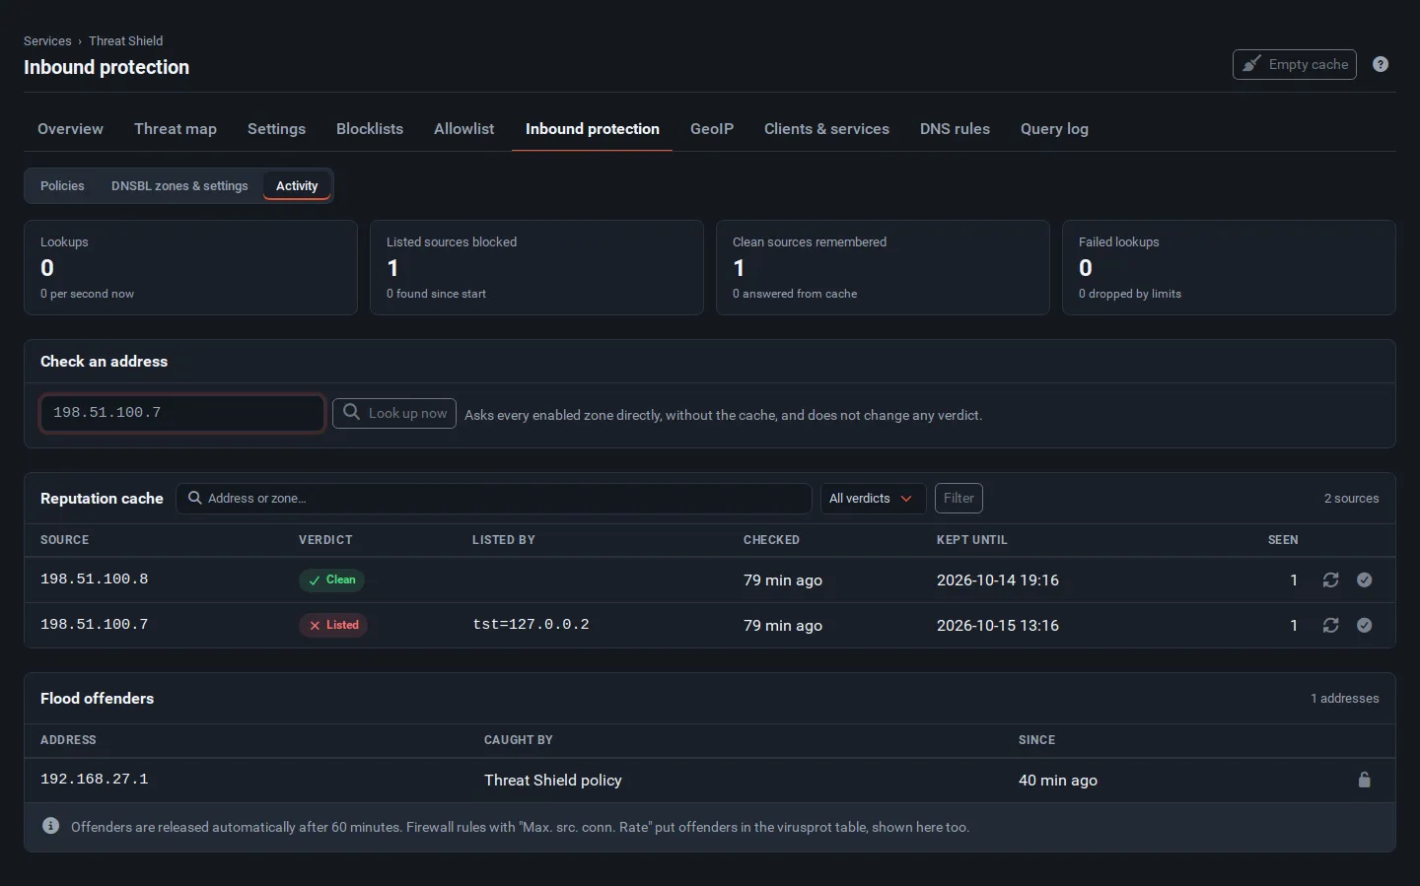Select the Allowlist tab
Image resolution: width=1420 pixels, height=886 pixels.
463,129
